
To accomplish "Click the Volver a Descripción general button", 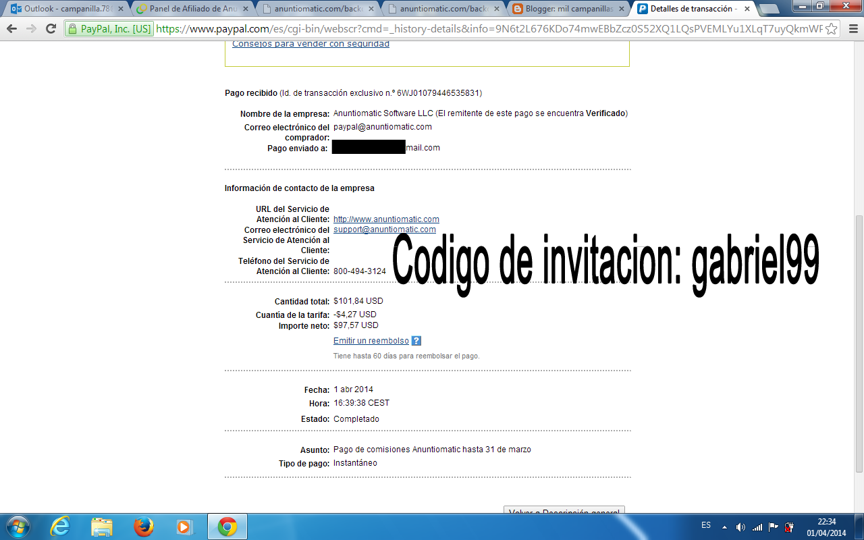I will [564, 510].
